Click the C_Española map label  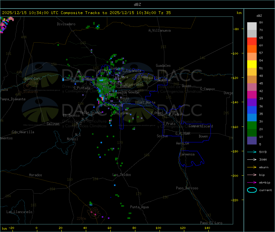[132, 71]
